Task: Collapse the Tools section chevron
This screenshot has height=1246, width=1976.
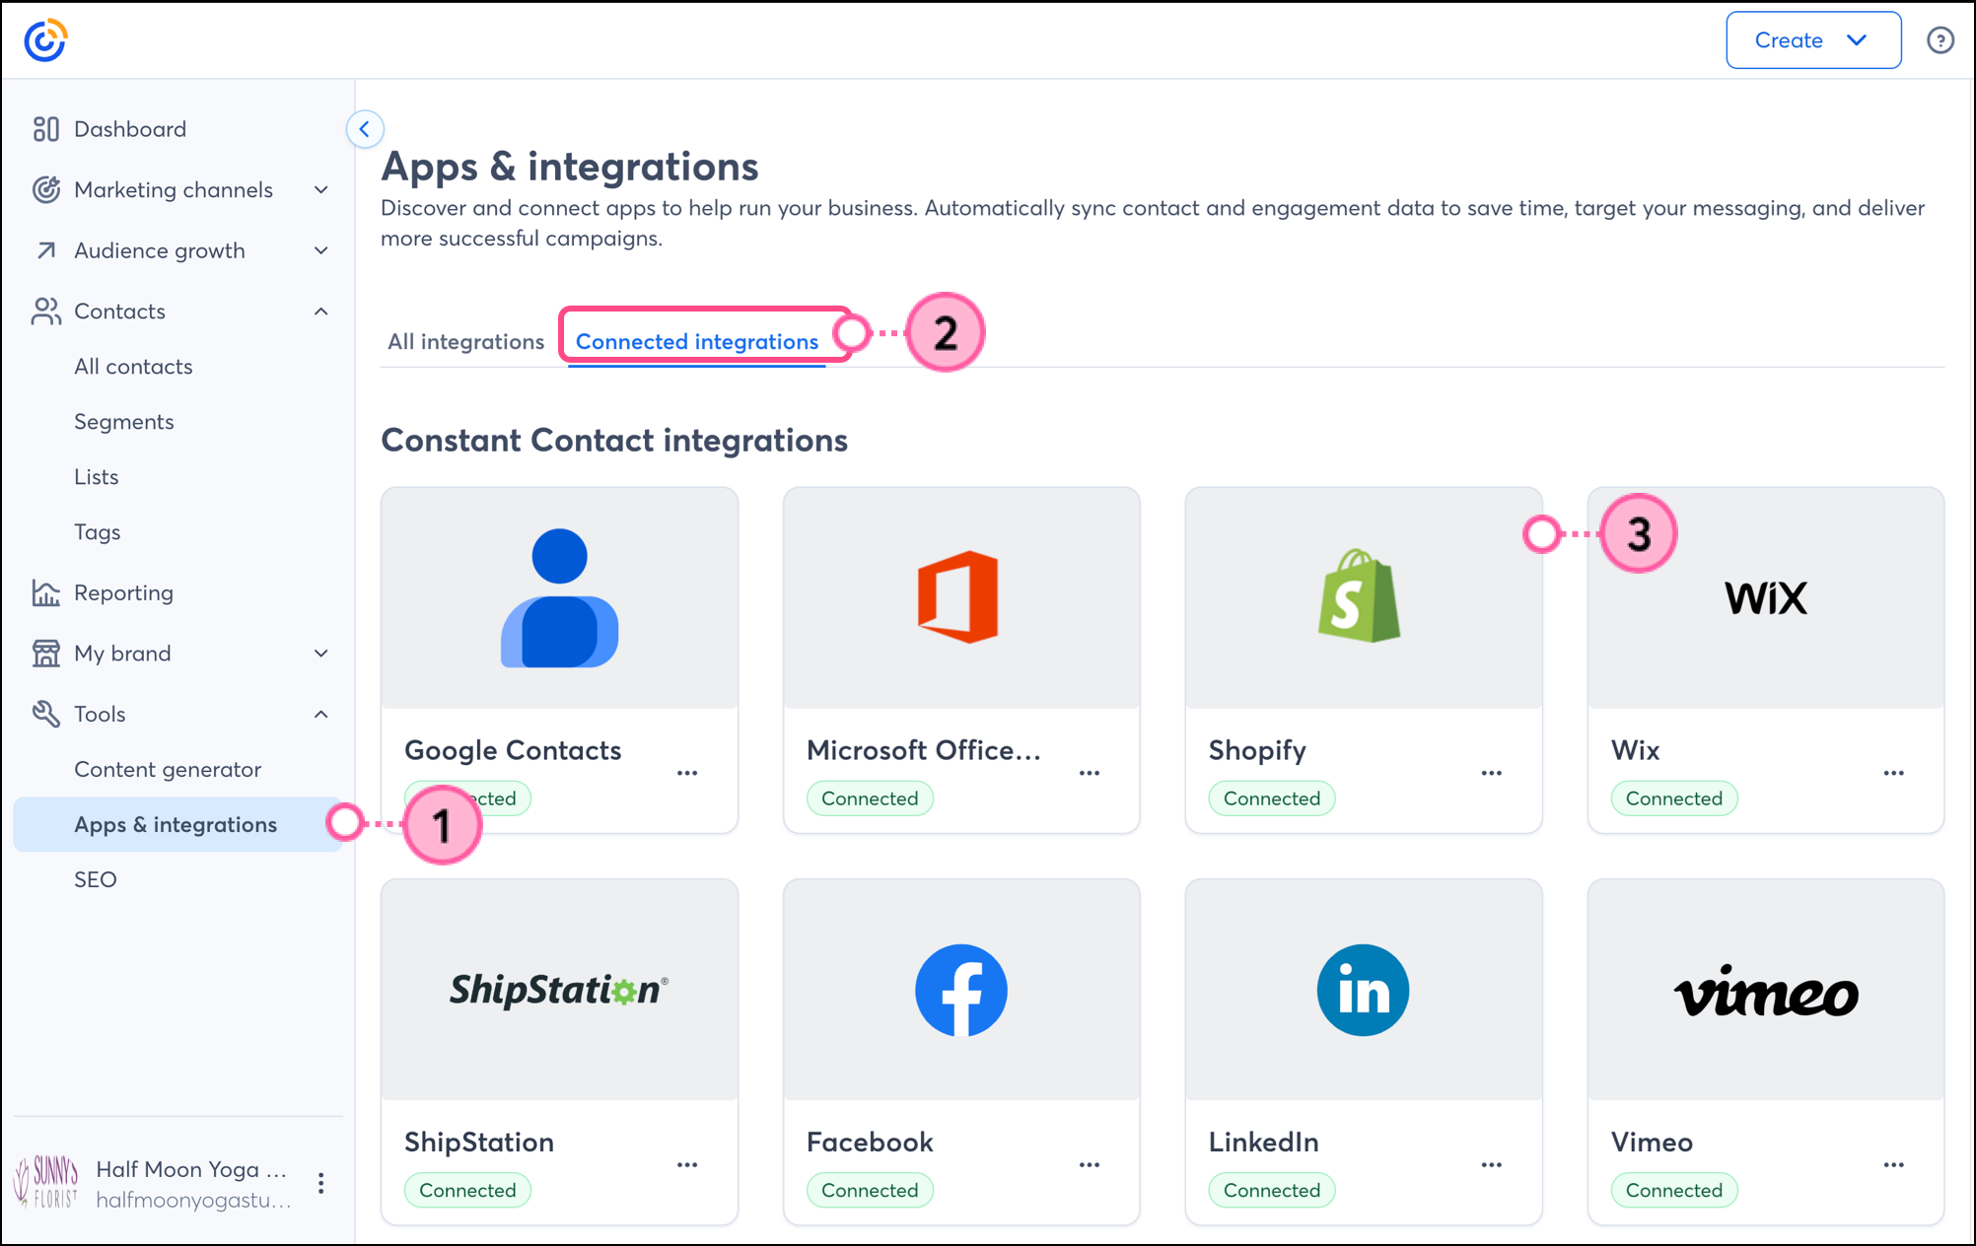Action: 320,714
